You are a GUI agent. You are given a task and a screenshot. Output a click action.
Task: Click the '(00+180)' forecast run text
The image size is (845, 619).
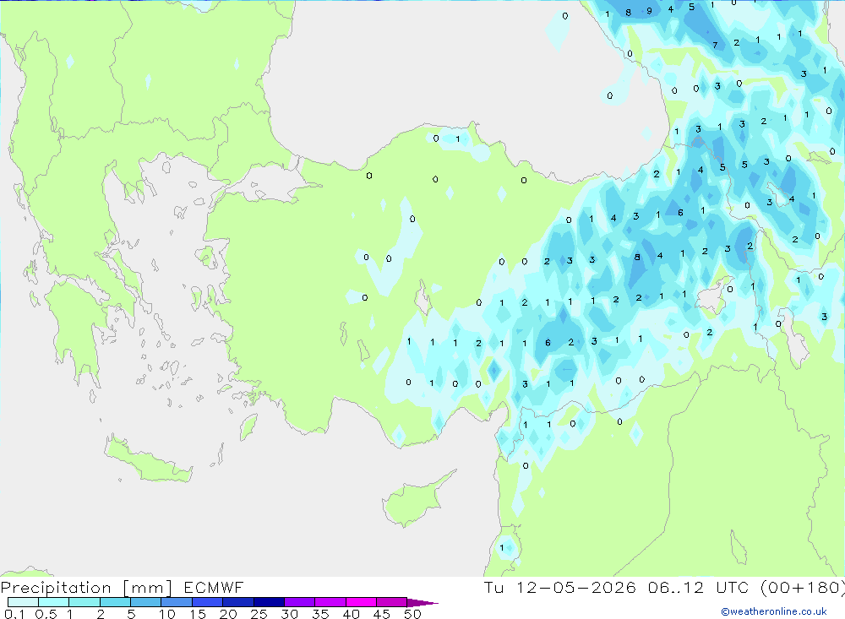click(803, 587)
